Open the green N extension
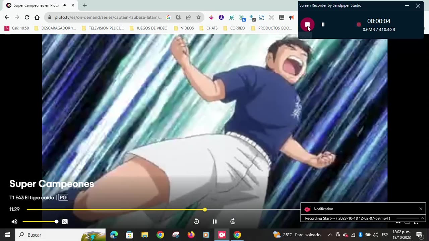The height and width of the screenshot is (241, 429). (x=231, y=17)
